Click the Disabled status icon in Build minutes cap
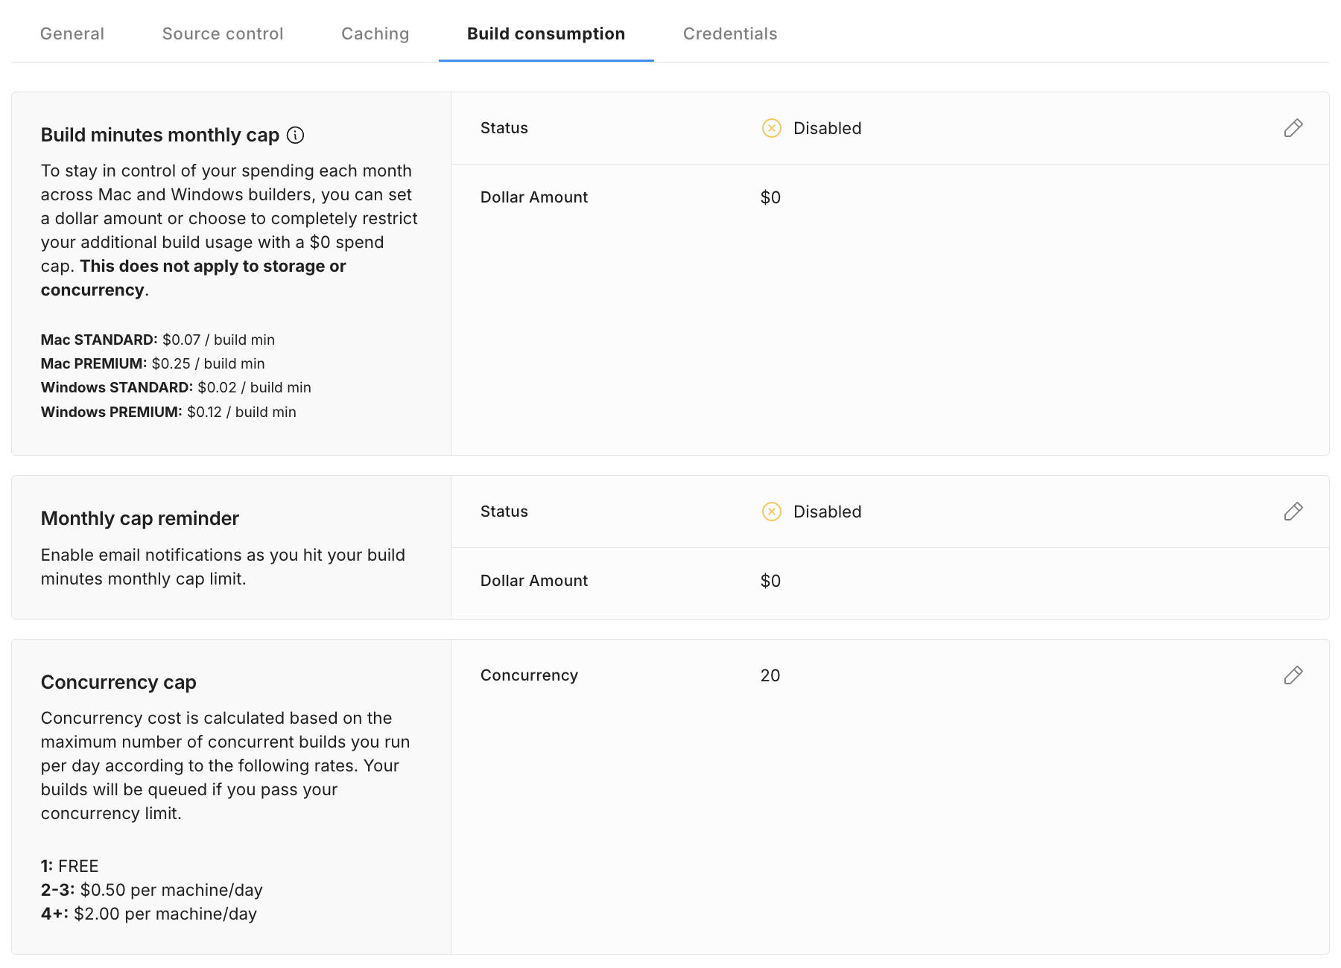Image resolution: width=1341 pixels, height=968 pixels. [772, 128]
